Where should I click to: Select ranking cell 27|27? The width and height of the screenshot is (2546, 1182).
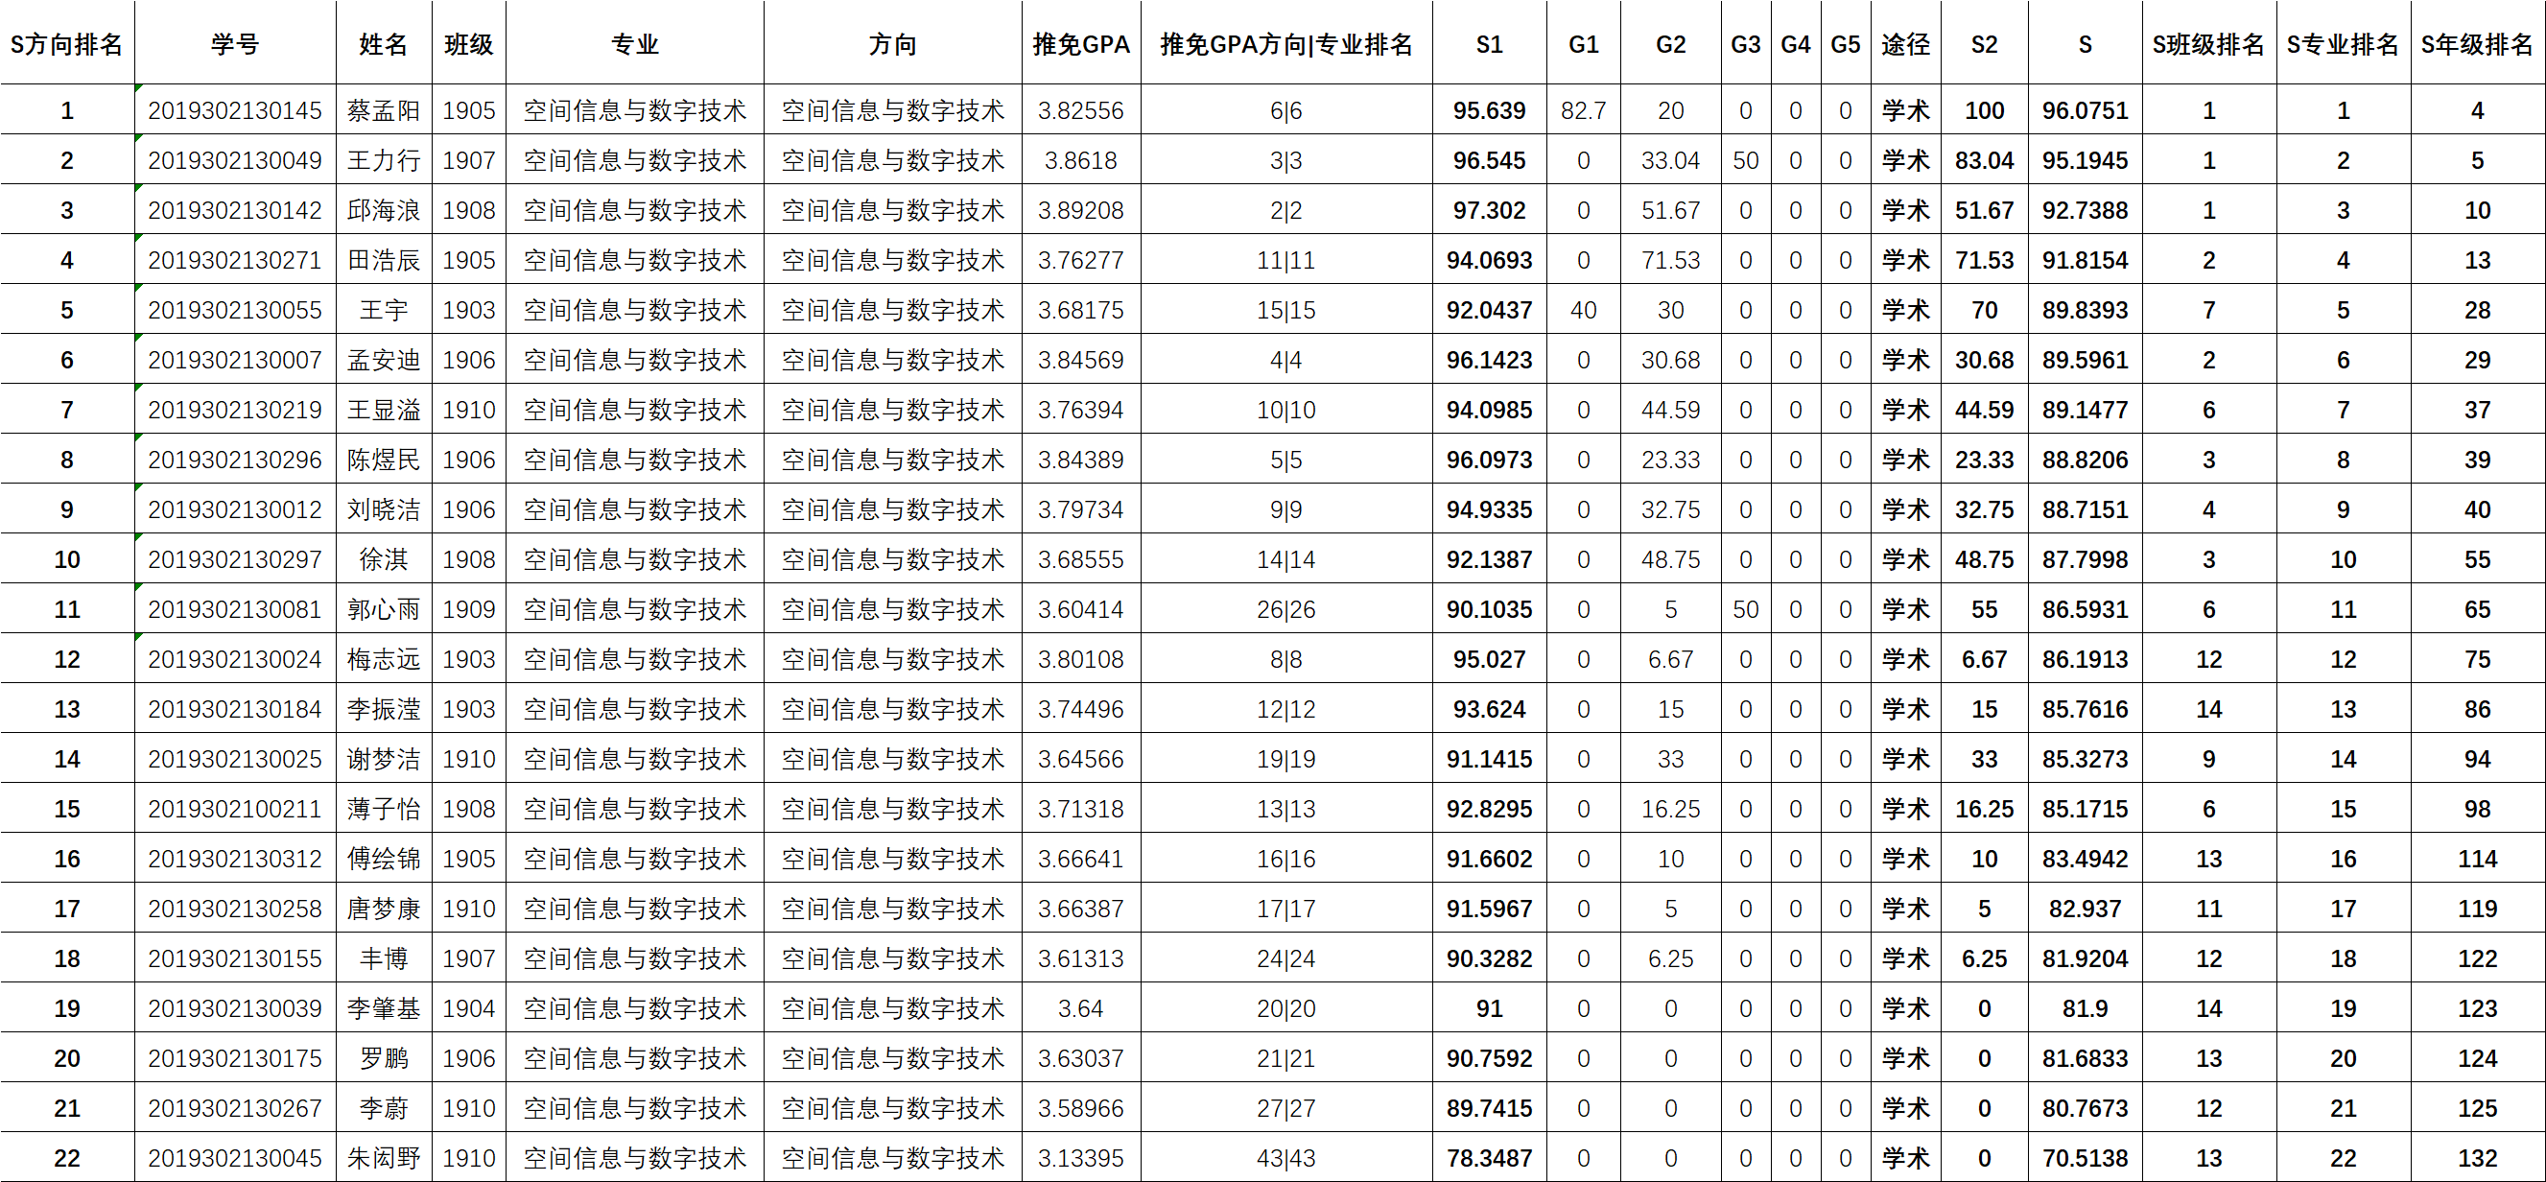(x=1285, y=1109)
